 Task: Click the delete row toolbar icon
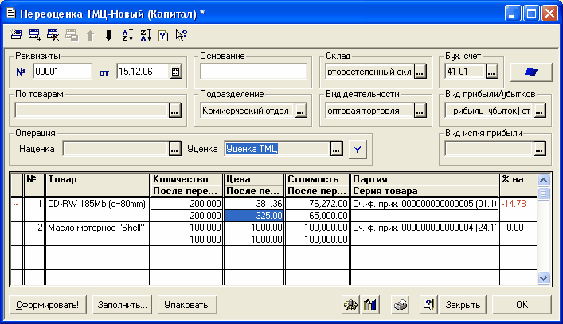(53, 35)
